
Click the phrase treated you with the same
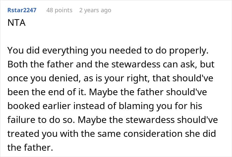tap(64, 134)
